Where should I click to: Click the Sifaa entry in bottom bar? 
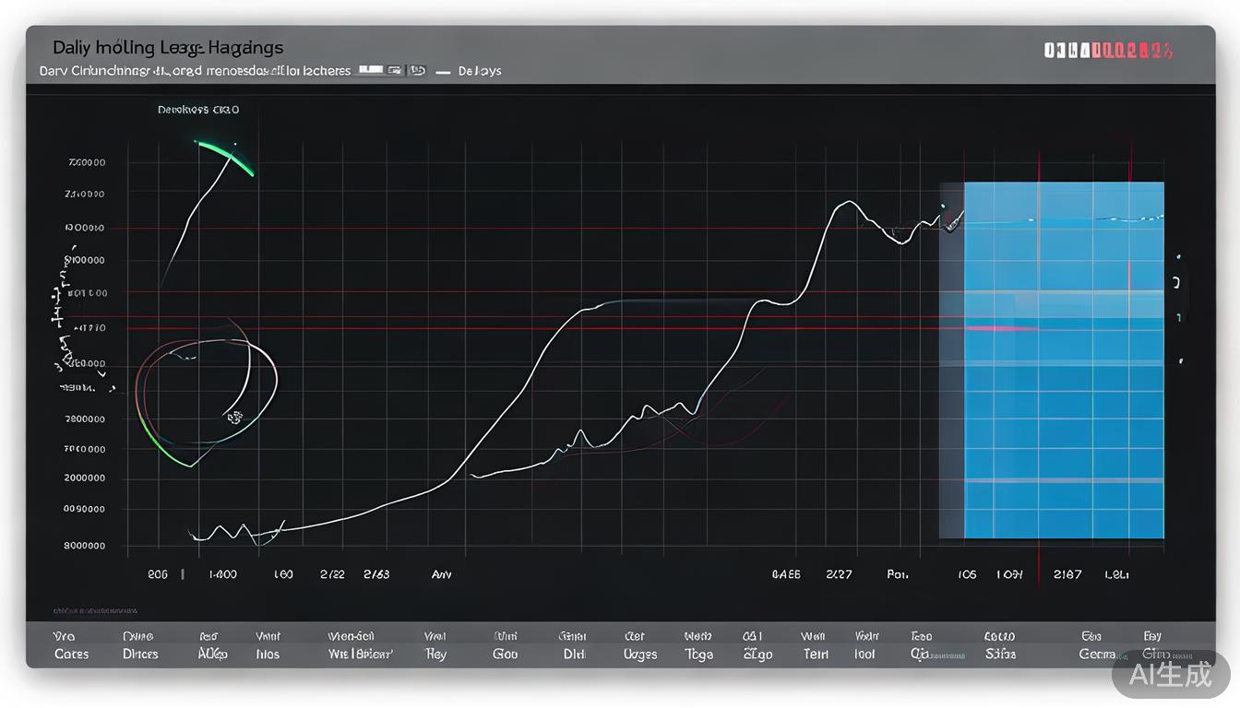(1000, 654)
